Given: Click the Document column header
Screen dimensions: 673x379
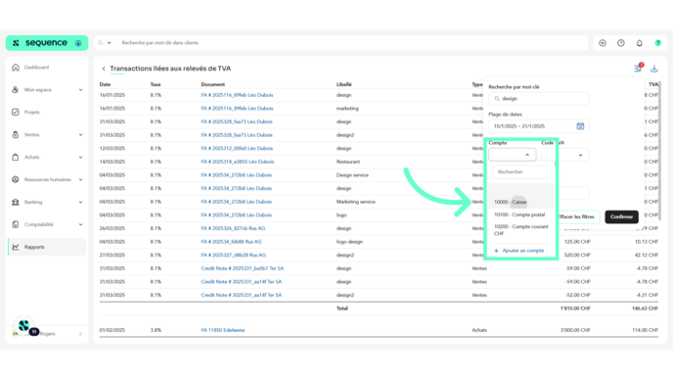Looking at the screenshot, I should tap(213, 84).
